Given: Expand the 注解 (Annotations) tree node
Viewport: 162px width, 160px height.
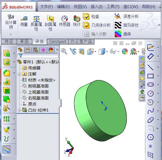Looking at the screenshot, I should coord(19,74).
